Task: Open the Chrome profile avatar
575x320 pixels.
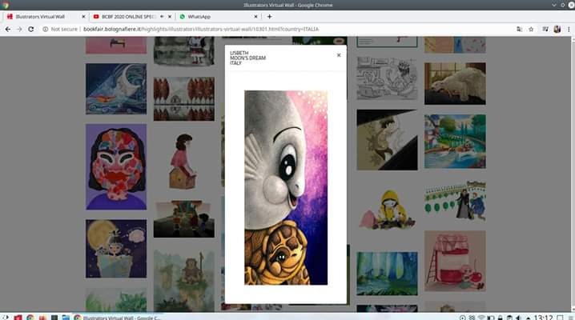Action: (557, 29)
